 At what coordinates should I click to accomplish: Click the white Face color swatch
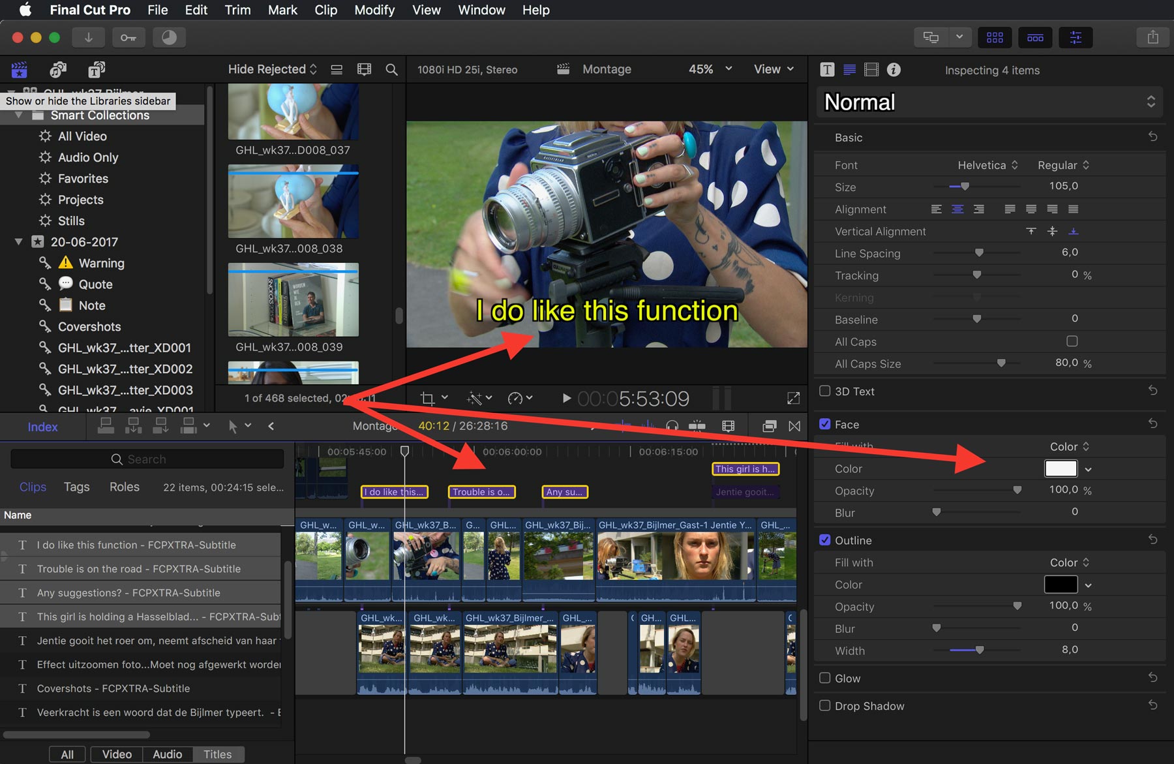click(1061, 468)
